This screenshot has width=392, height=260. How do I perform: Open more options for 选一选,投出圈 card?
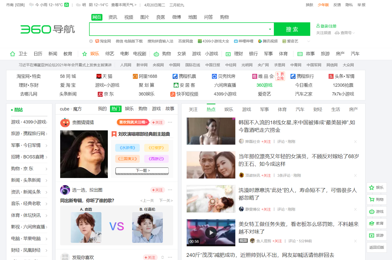pyautogui.click(x=170, y=190)
